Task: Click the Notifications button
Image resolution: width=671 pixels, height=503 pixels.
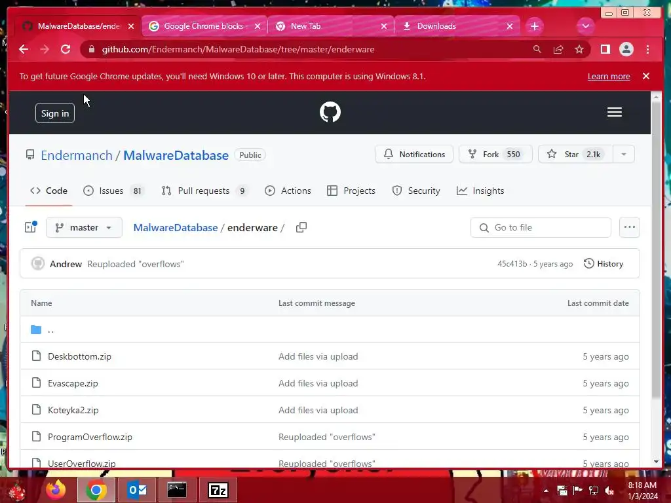Action: click(414, 154)
